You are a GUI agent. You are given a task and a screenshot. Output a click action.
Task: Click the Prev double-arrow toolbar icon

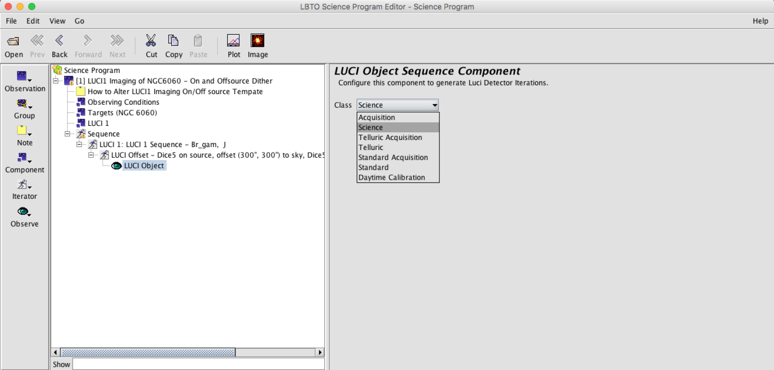coord(37,41)
